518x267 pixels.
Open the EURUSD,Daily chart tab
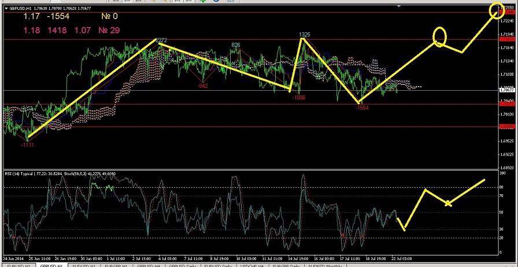(x=220, y=265)
